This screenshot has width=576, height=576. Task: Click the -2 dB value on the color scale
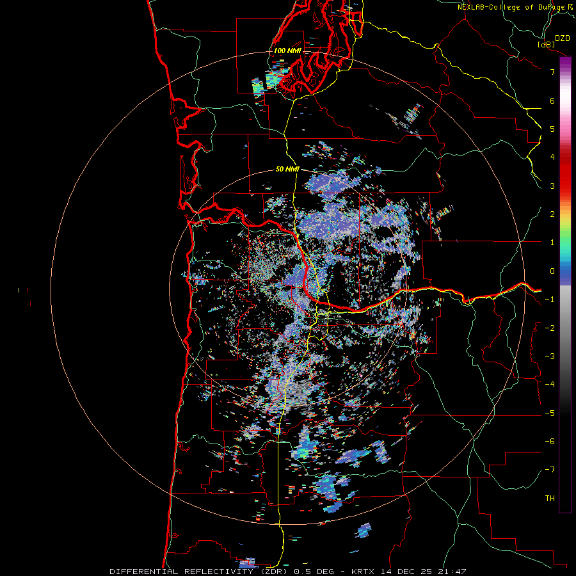(550, 328)
